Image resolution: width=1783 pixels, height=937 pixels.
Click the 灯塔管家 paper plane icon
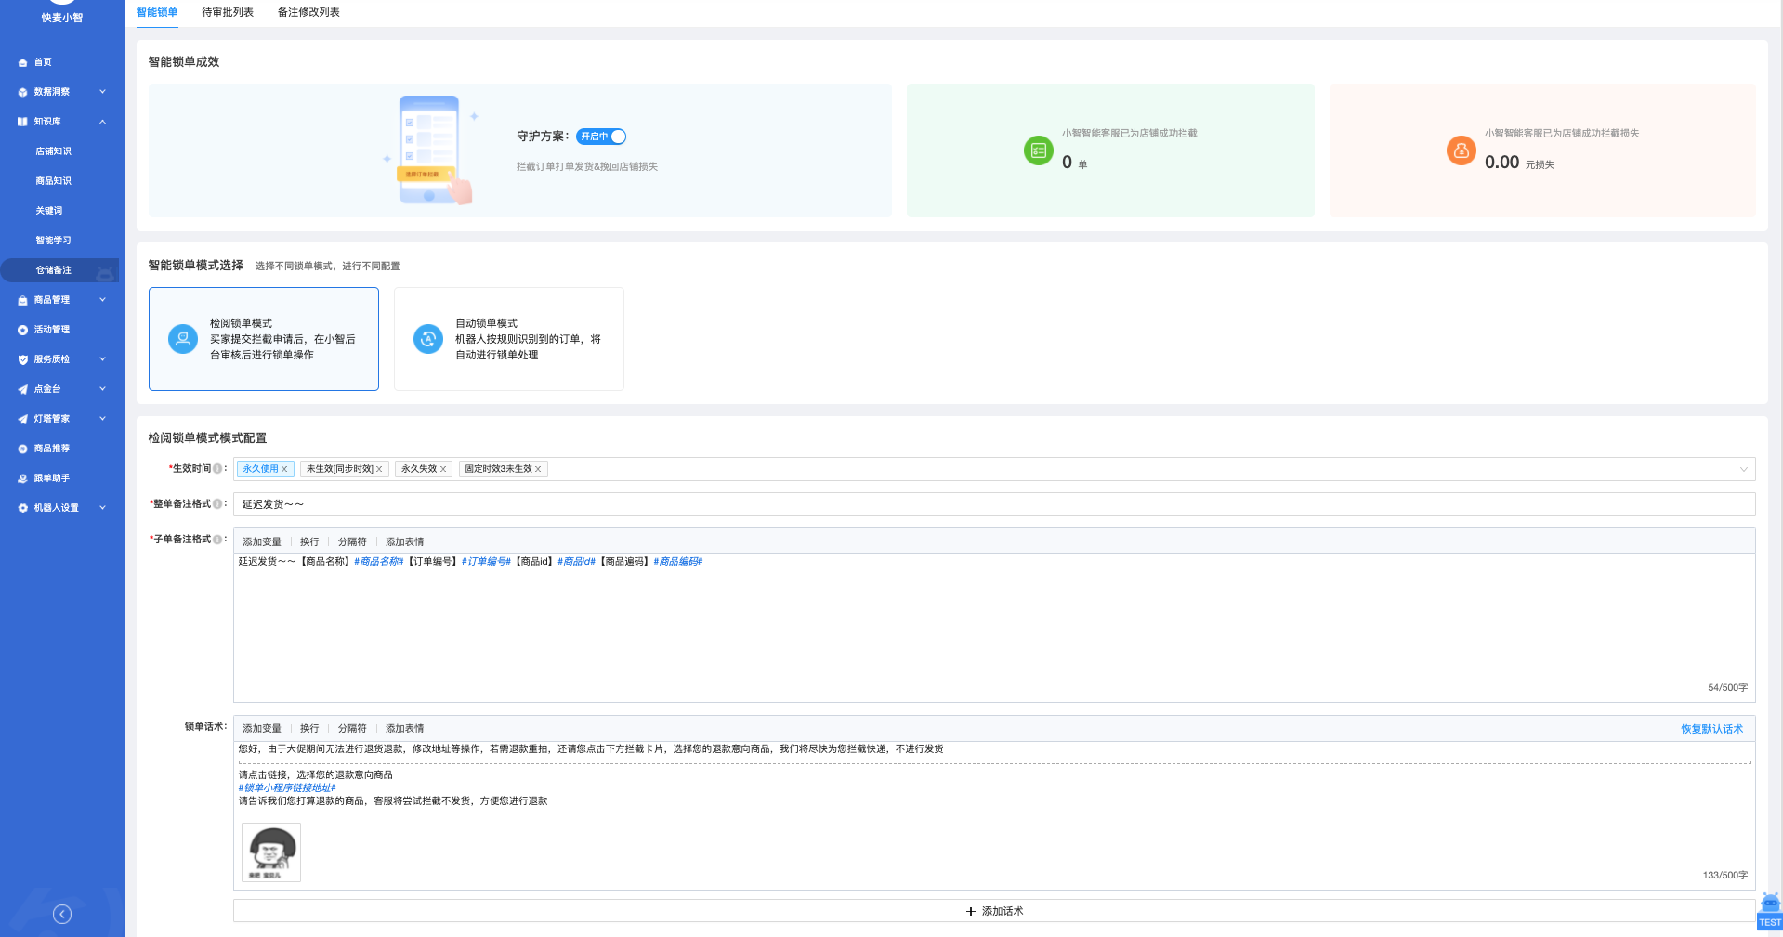(x=22, y=419)
